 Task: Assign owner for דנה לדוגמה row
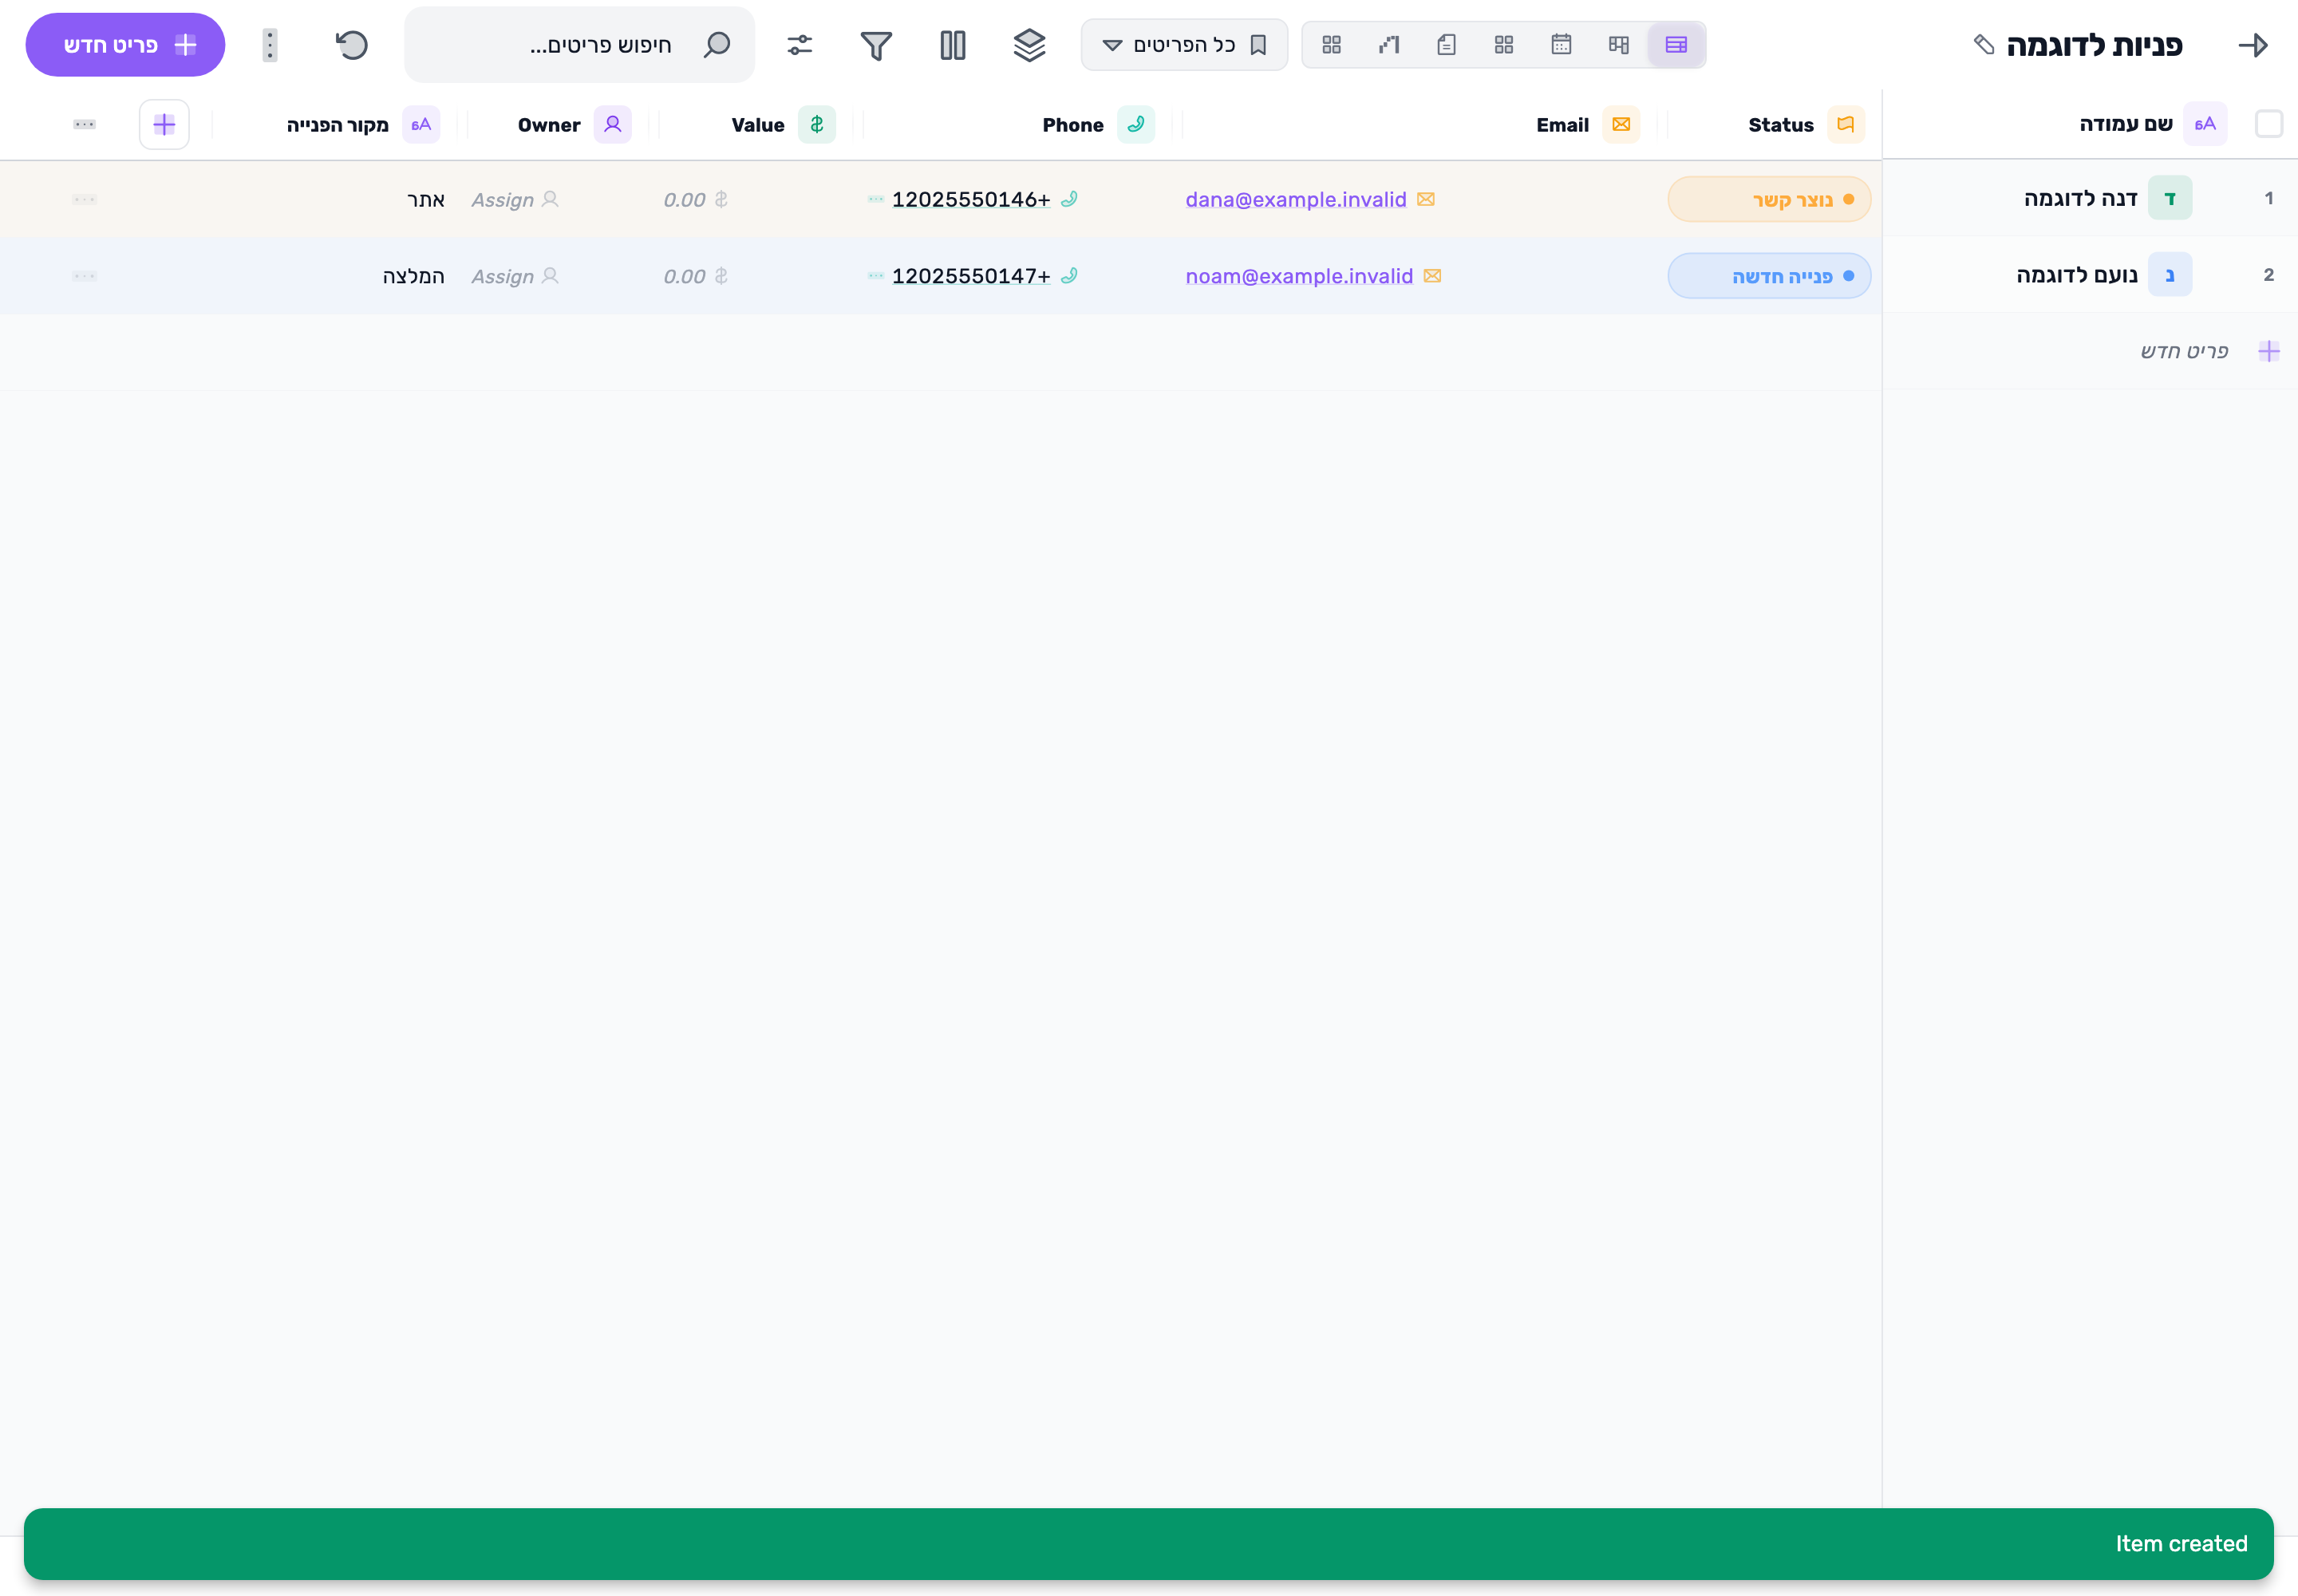pyautogui.click(x=516, y=199)
